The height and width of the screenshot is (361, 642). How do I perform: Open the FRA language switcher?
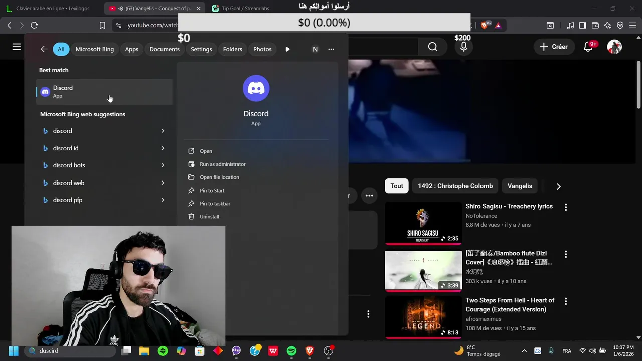click(x=567, y=351)
